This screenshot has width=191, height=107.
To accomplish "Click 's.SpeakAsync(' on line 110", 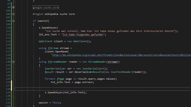I will pyautogui.click(x=48, y=28).
